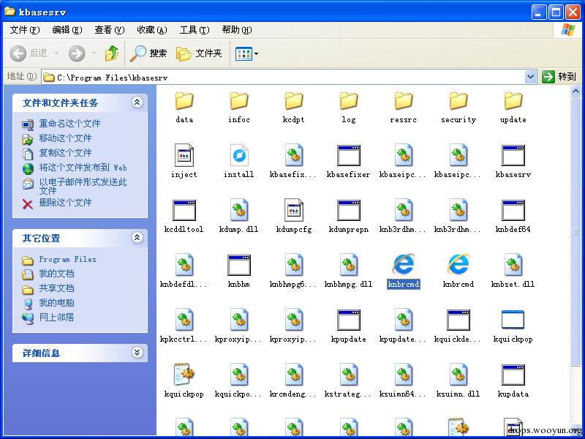Click the vertical scrollbar thumb

tap(575, 231)
